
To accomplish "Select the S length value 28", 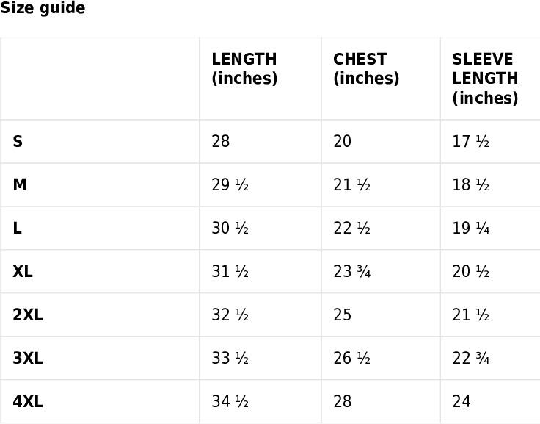I will click(x=220, y=141).
